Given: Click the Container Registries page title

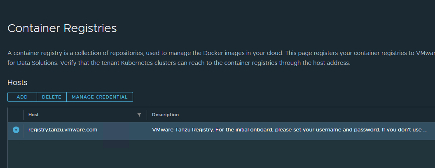Looking at the screenshot, I should tap(62, 28).
